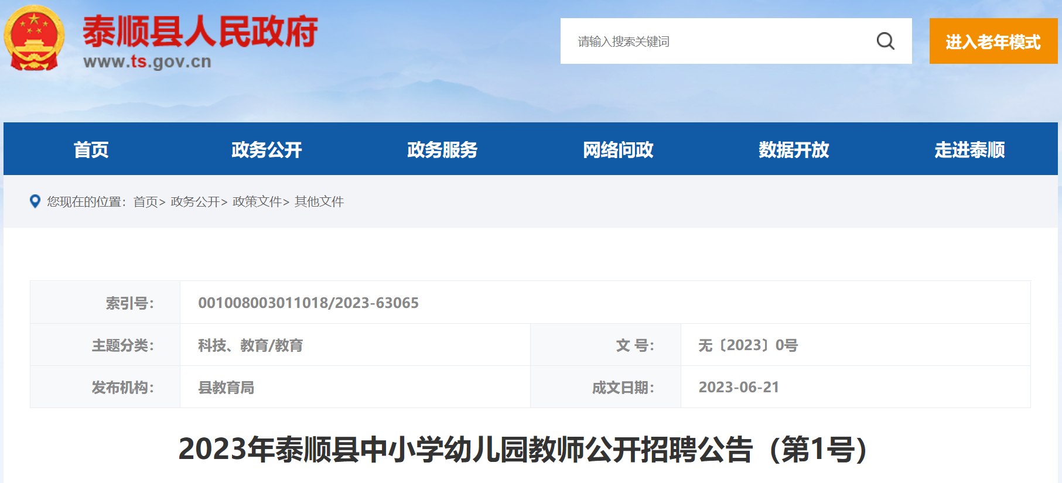Select the written date 2023-06-21
Image resolution: width=1062 pixels, height=483 pixels.
[x=739, y=387]
